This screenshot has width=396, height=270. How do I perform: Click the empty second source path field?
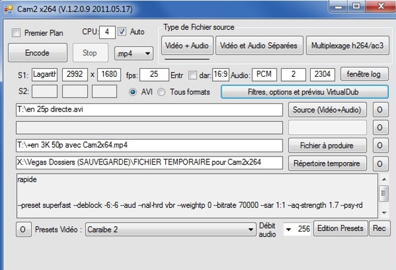pyautogui.click(x=149, y=127)
